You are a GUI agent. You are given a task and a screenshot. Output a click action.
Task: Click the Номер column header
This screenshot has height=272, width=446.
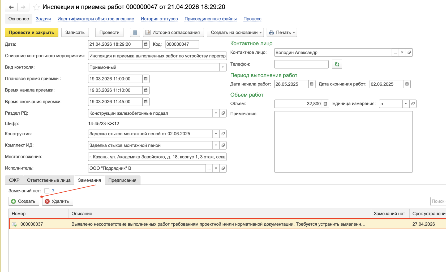click(x=39, y=214)
